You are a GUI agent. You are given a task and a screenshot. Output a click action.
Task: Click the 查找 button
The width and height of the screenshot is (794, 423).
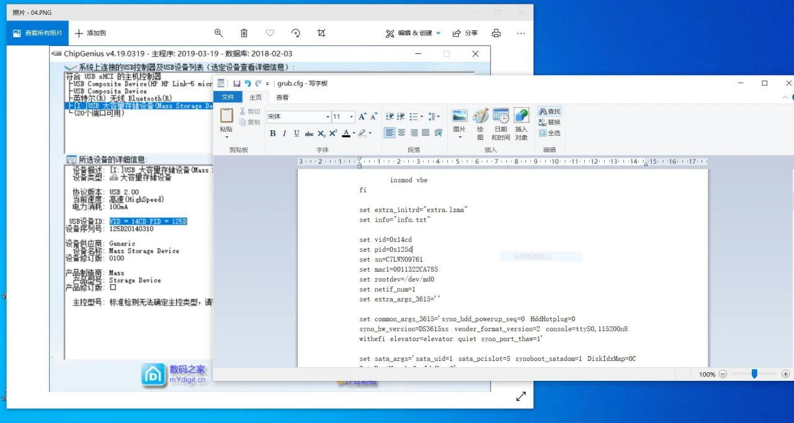coord(550,112)
